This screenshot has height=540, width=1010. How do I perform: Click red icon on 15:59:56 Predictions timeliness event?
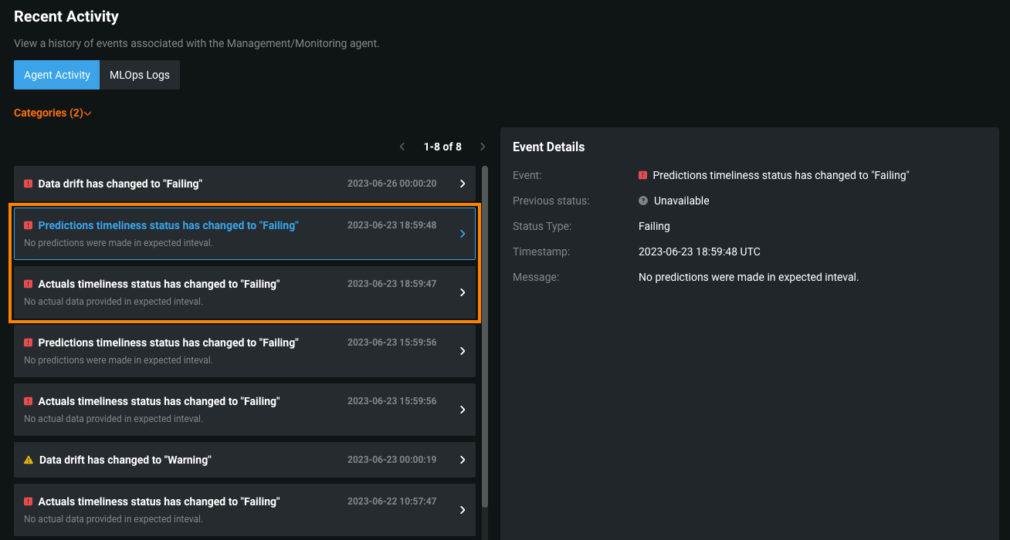click(28, 343)
